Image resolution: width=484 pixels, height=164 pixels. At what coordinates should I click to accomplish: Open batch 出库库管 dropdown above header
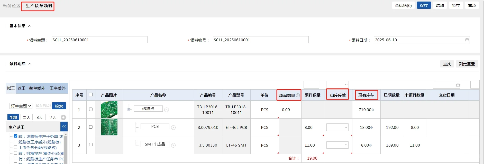(337, 85)
